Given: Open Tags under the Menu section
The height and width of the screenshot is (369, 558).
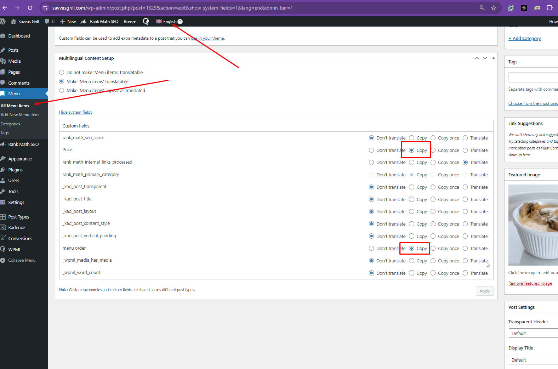Looking at the screenshot, I should (x=5, y=133).
